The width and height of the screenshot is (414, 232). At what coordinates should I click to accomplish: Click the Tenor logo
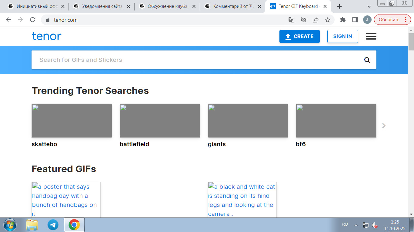click(47, 36)
